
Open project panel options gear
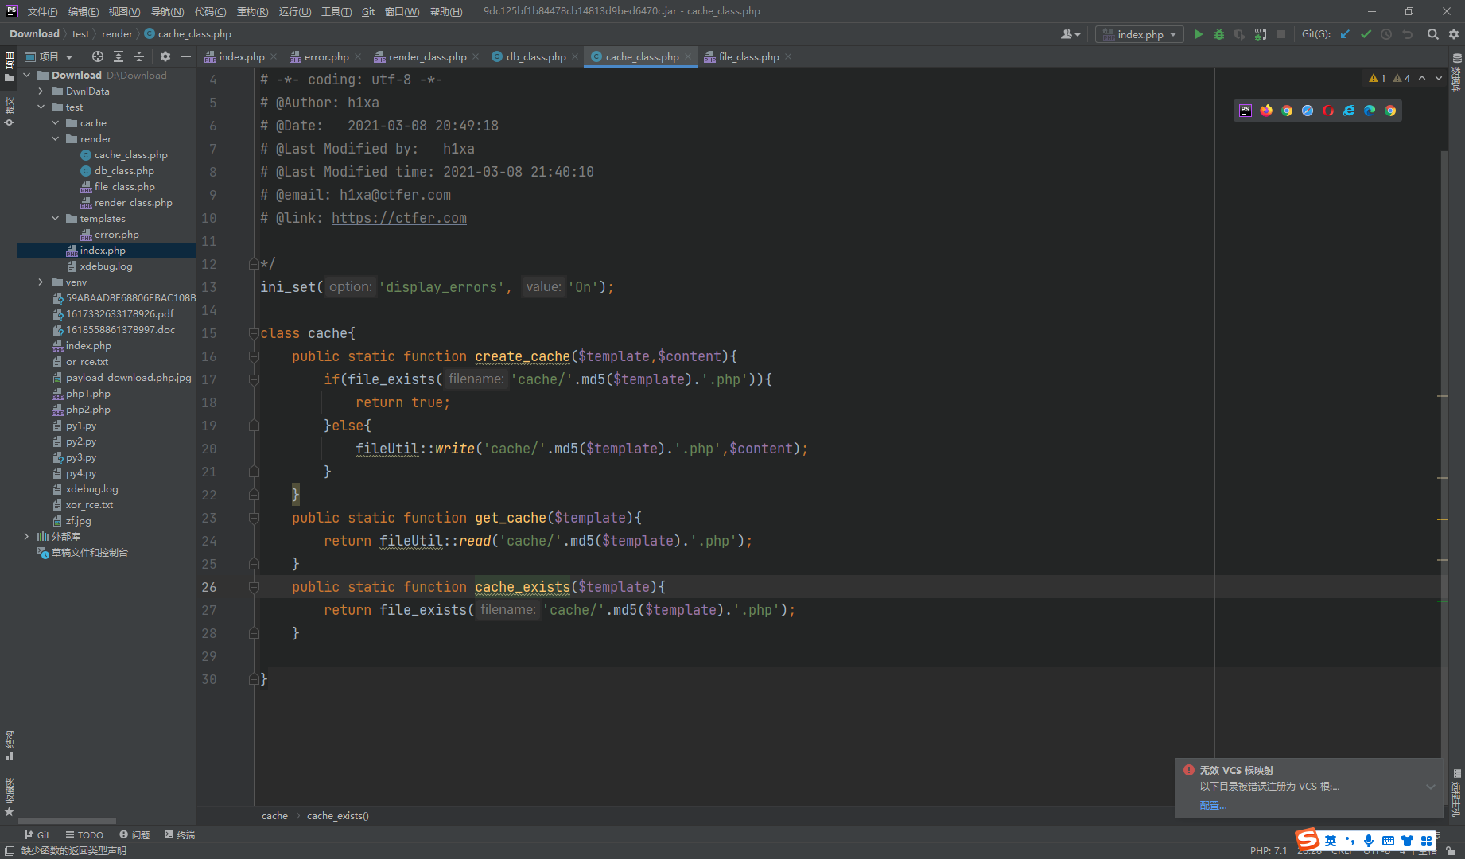click(165, 56)
